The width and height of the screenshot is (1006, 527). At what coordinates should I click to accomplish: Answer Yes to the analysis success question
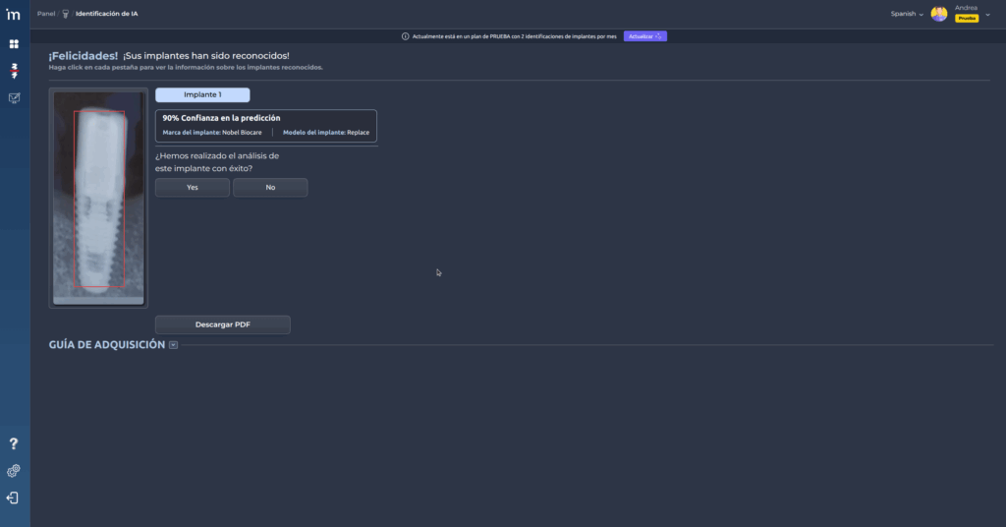click(193, 187)
